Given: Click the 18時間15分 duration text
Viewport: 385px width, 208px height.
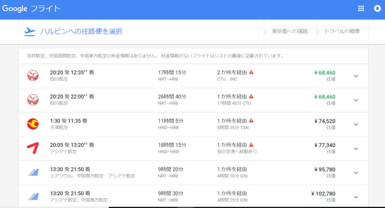Looking at the screenshot, I should (172, 145).
